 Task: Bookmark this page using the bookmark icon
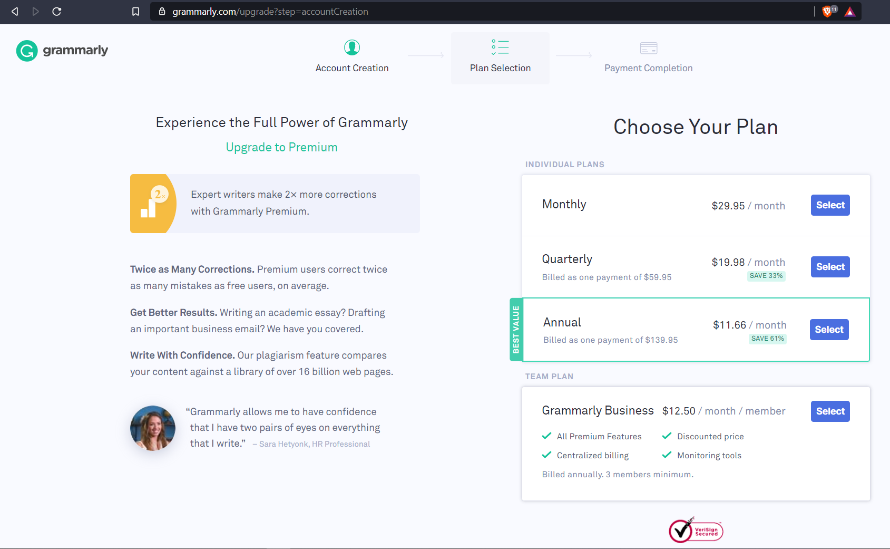(135, 11)
